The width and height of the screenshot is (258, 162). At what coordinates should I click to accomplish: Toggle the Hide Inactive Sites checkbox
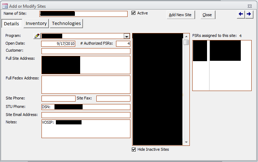(134, 149)
